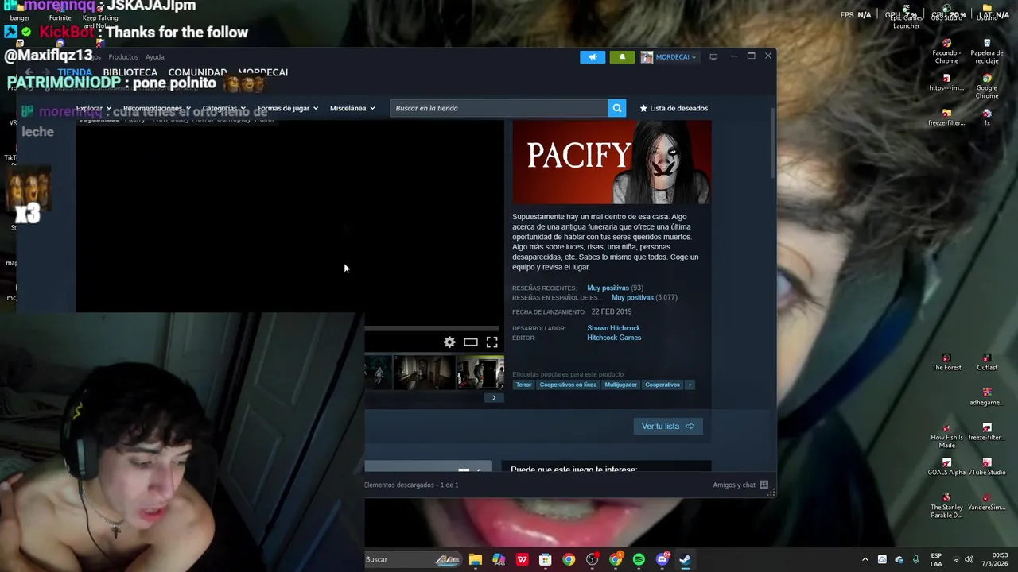Select the Cooperativos tag
Viewport: 1018px width, 572px height.
coord(662,385)
